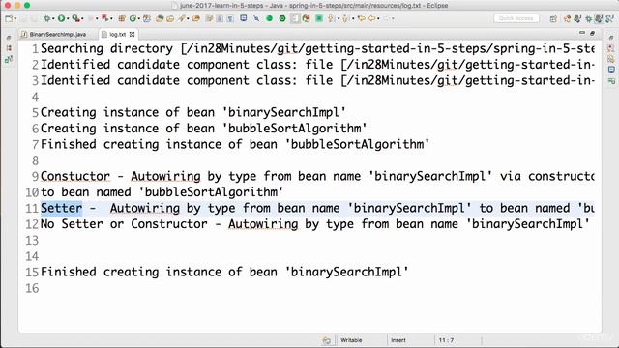619x348 pixels.
Task: Maximize the editor area
Action: pyautogui.click(x=592, y=33)
